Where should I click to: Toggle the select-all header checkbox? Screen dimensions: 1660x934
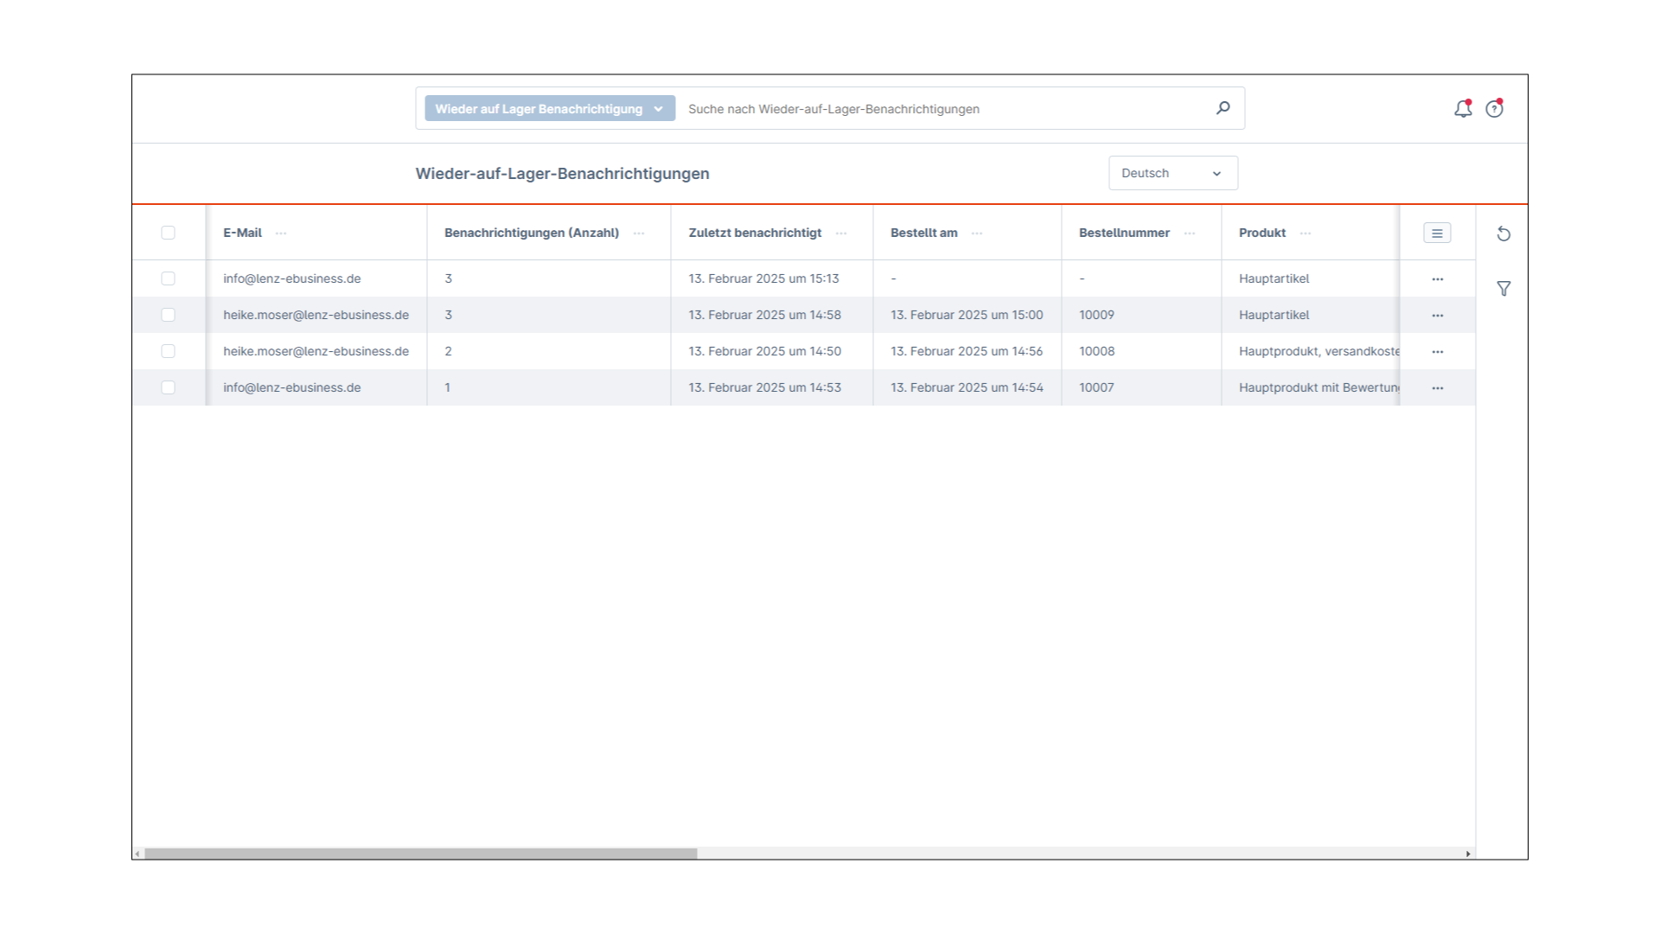(168, 233)
